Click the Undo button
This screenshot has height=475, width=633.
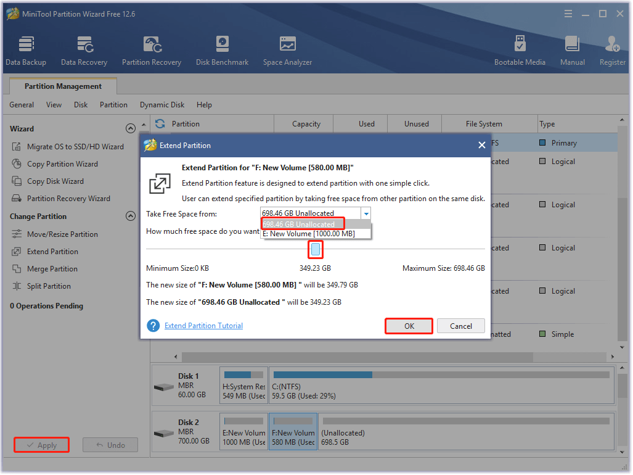pos(110,445)
